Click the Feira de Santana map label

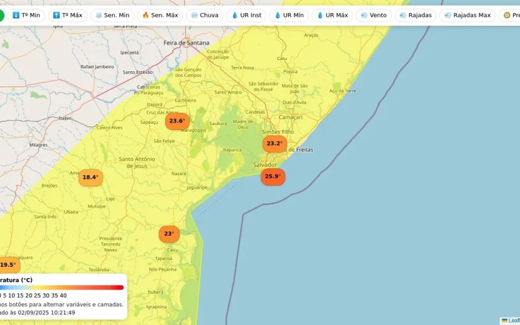tap(186, 43)
